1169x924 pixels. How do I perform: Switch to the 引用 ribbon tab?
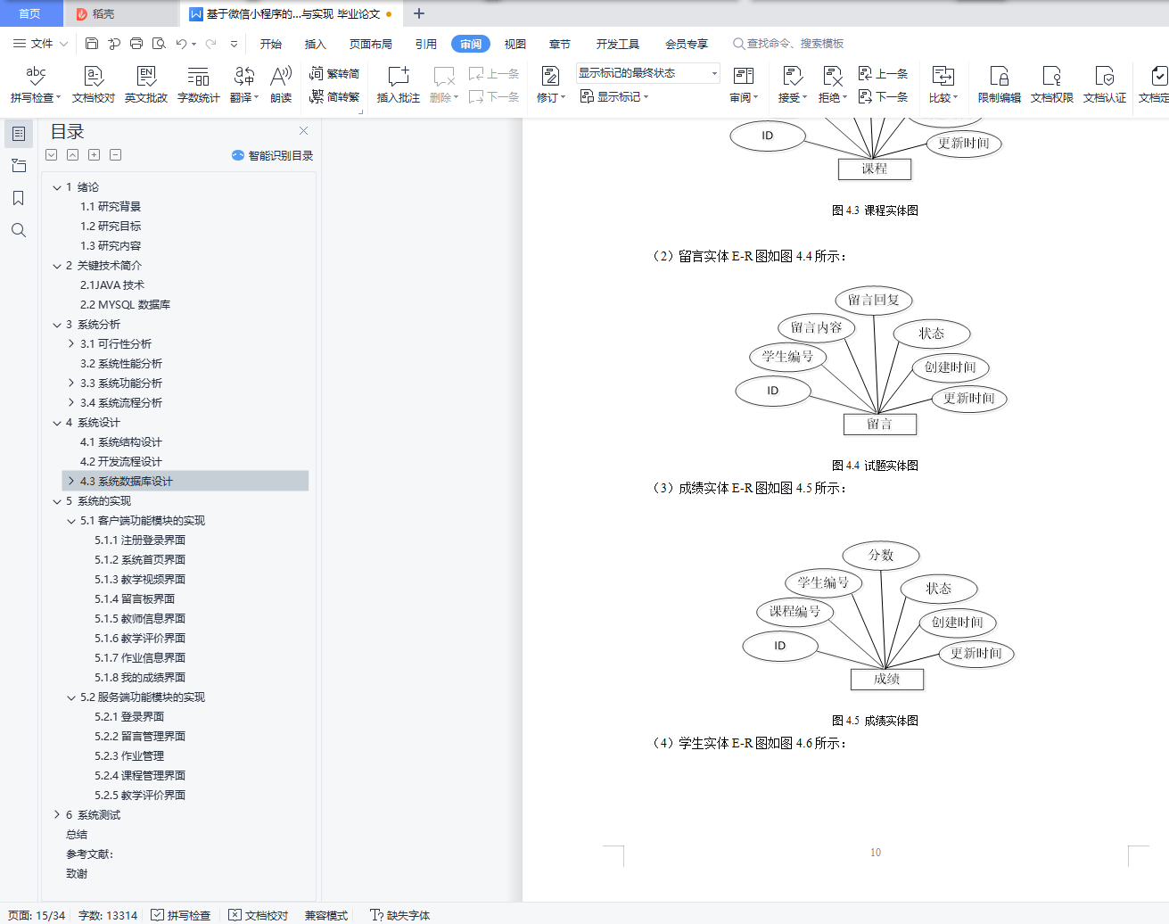coord(426,44)
